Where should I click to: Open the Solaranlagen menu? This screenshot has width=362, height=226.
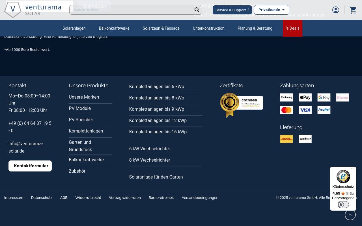pyautogui.click(x=74, y=28)
